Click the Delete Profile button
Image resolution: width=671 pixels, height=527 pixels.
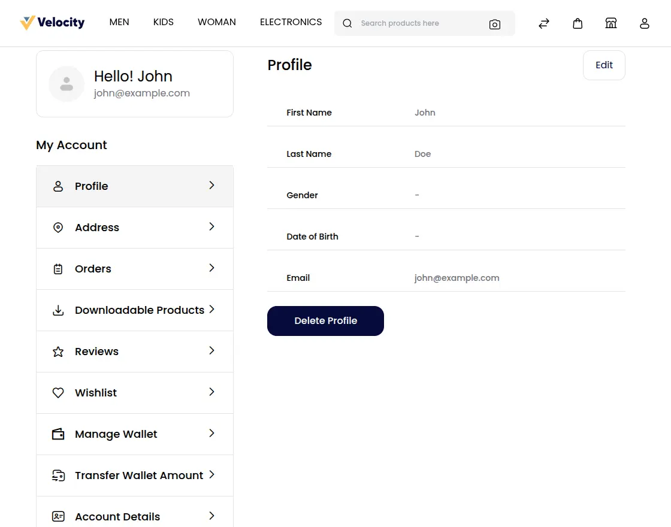pos(325,321)
